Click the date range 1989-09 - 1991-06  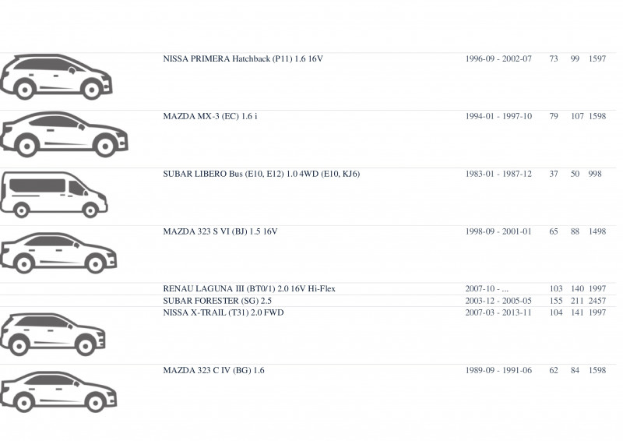click(498, 370)
